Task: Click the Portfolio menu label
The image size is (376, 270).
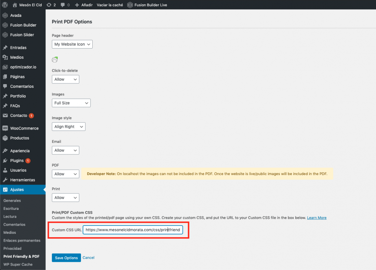Action: 18,96
